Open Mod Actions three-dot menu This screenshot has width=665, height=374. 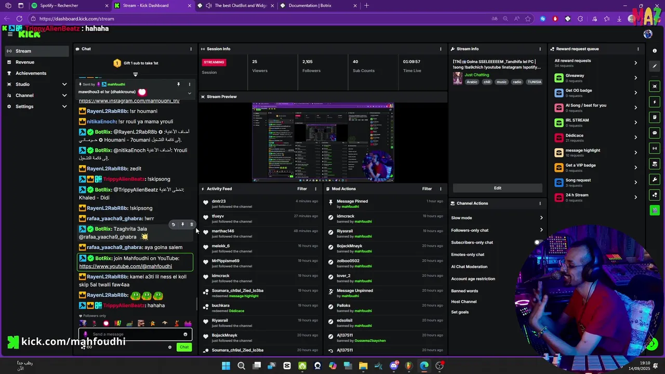(x=441, y=189)
